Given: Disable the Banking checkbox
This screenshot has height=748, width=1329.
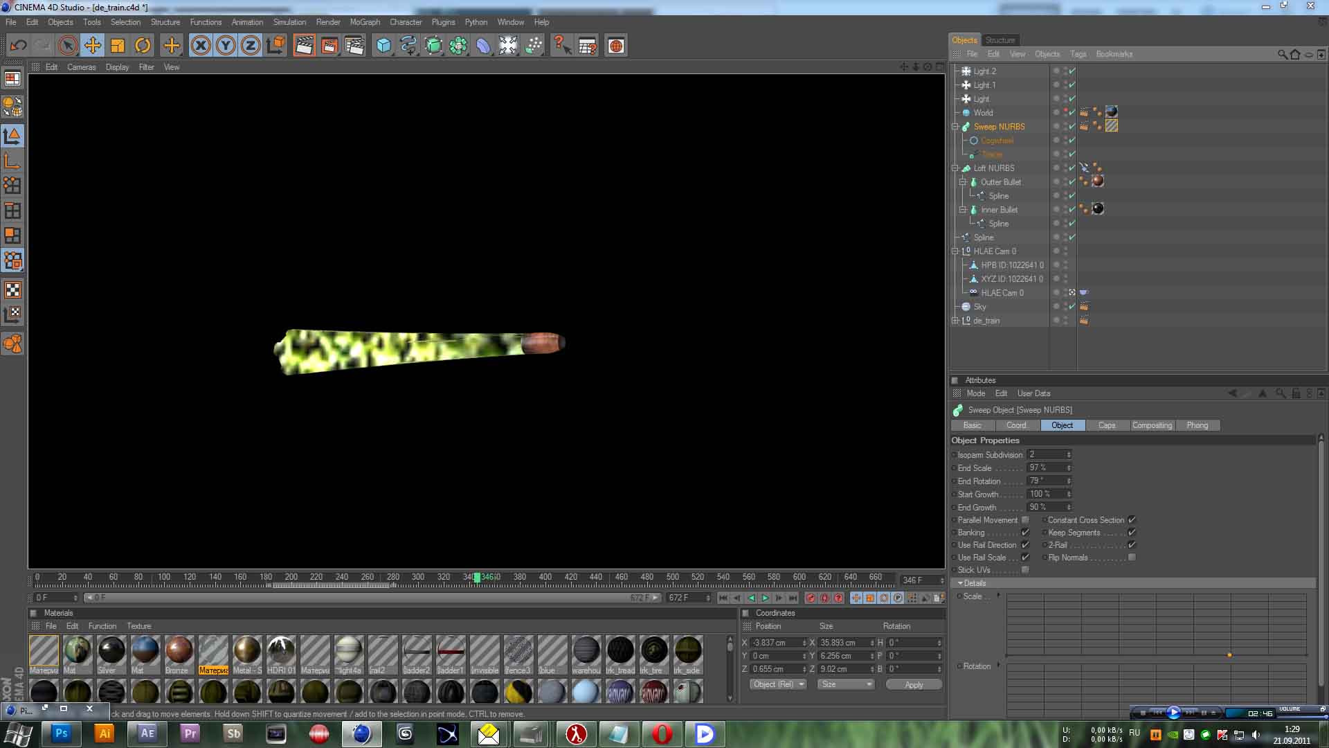Looking at the screenshot, I should coord(1025,533).
